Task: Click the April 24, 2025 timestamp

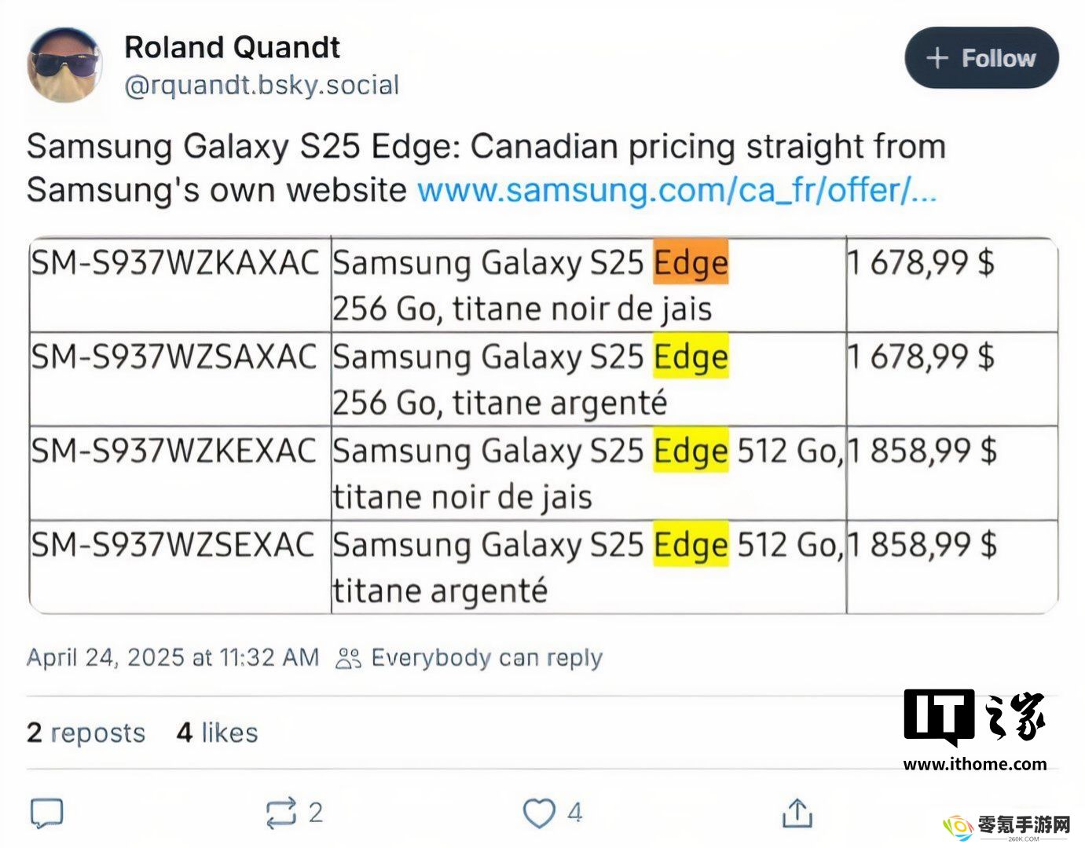Action: (173, 657)
